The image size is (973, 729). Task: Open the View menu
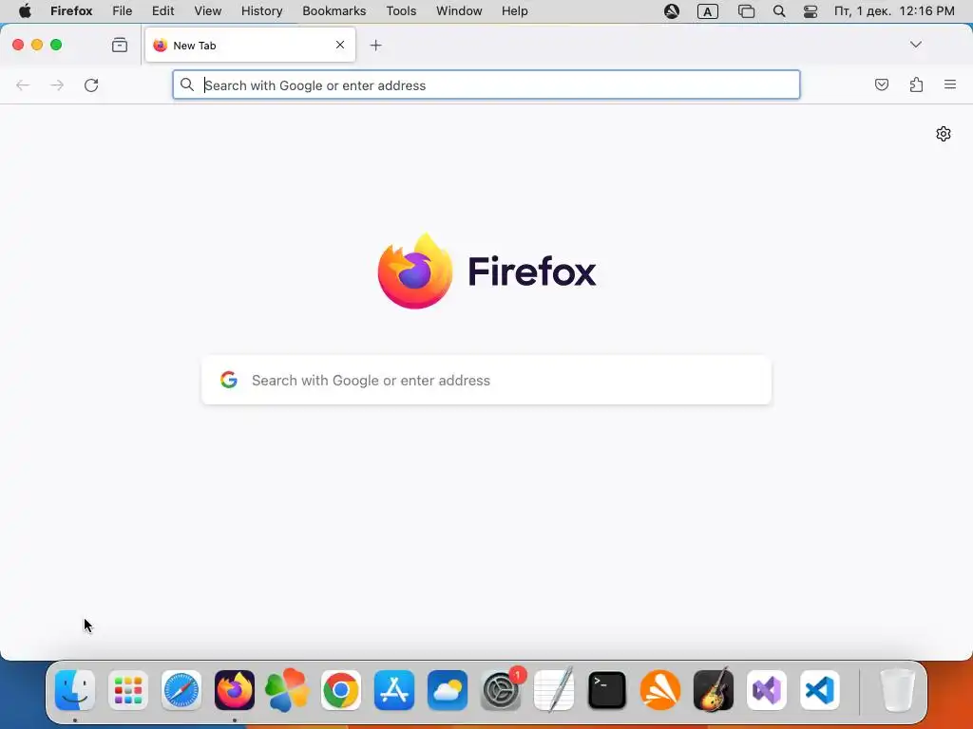coord(208,11)
